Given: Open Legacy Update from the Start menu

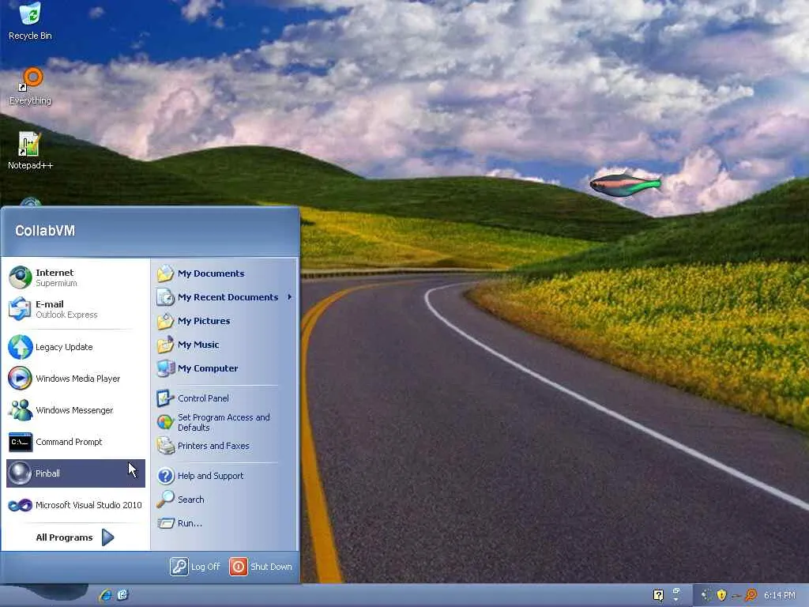Looking at the screenshot, I should click(x=76, y=347).
